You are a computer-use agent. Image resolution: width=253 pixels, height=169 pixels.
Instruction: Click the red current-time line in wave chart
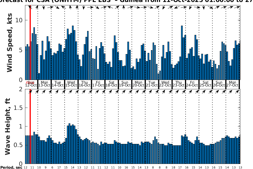(30, 127)
